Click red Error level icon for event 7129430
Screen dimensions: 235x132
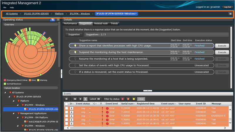coord(107,108)
